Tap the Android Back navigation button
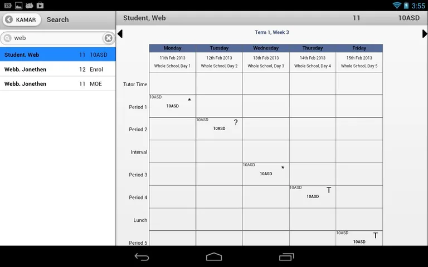Screen dimensions: 428x267 142,256
